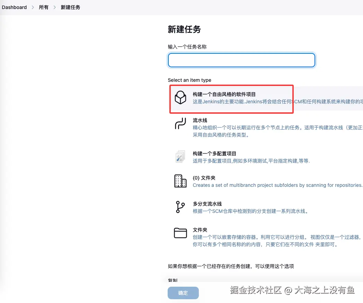This screenshot has width=363, height=303.
Task: Focus the task name input field
Action: (x=241, y=60)
